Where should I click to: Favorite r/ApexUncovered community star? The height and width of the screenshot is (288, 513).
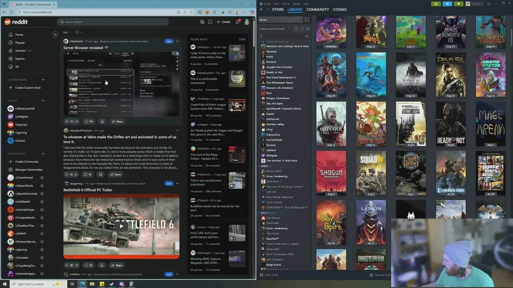(x=42, y=194)
